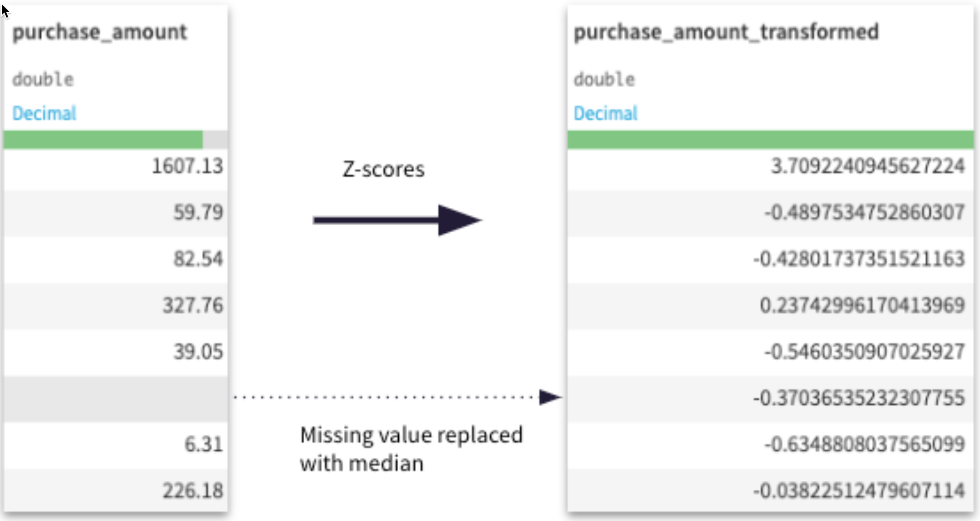Viewport: 980px width, 521px height.
Task: Click the double type label under purchase_amount
Action: click(x=43, y=80)
